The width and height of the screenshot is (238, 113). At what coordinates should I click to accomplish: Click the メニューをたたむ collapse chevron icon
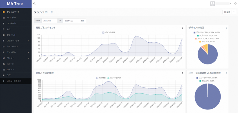[x=4, y=81]
